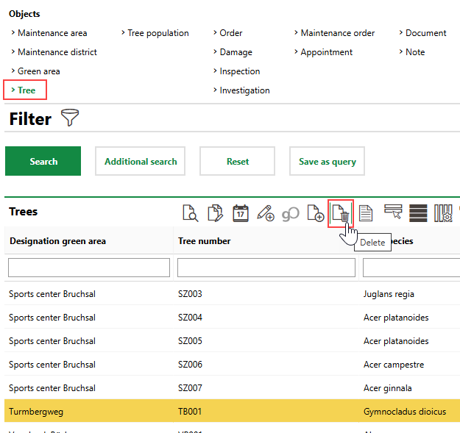The width and height of the screenshot is (460, 433).
Task: Click the edit document pencil icon
Action: coord(215,213)
